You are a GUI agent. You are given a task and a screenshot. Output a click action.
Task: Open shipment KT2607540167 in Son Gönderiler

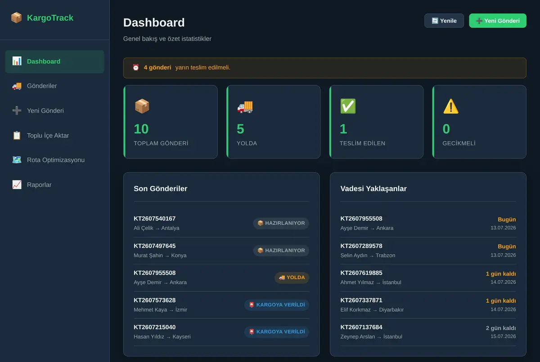(221, 223)
